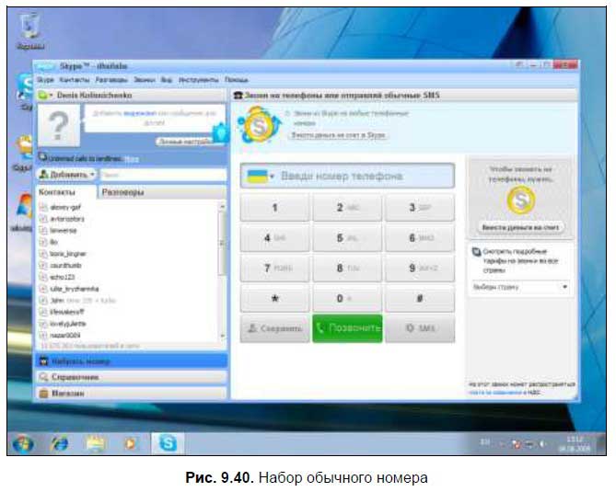Click the SMS button below the keypad

pos(420,328)
